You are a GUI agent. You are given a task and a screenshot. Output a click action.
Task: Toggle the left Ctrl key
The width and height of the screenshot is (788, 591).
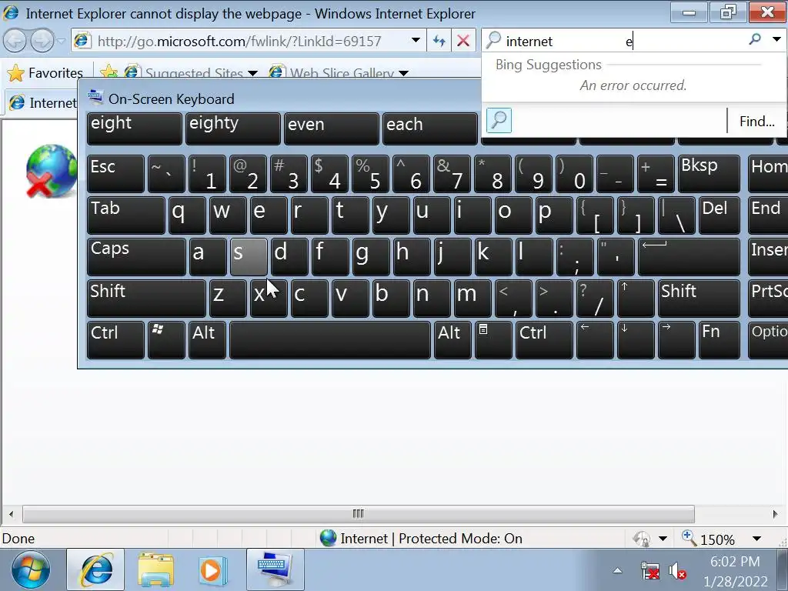(115, 340)
